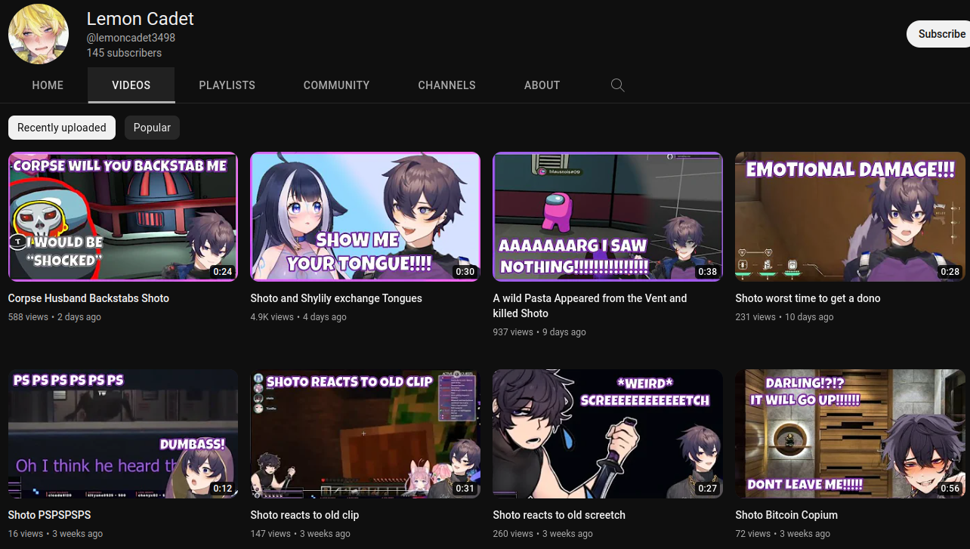Viewport: 970px width, 549px height.
Task: Open the HOME tab
Action: point(48,85)
